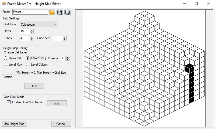This screenshot has height=129, width=215.
Task: Maximize the Height Map Editor window
Action: tap(196, 4)
